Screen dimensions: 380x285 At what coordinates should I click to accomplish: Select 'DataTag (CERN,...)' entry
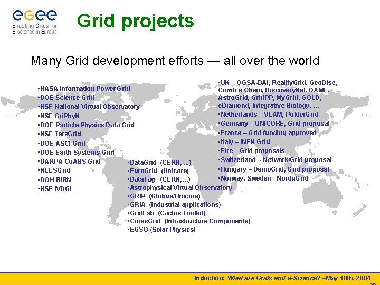point(159,179)
